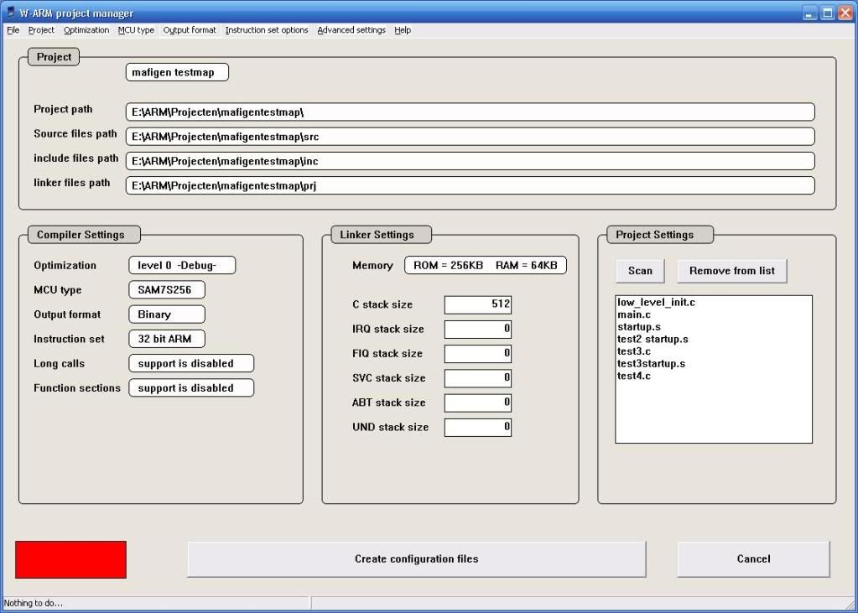Click the C stack size field
The height and width of the screenshot is (613, 858).
tap(478, 305)
